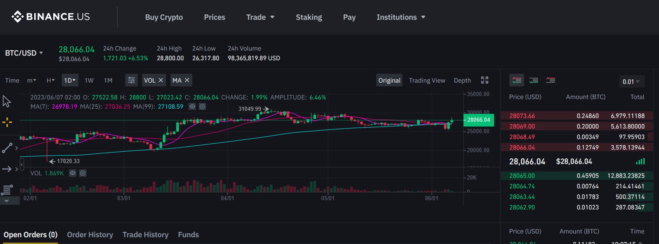The image size is (659, 244).
Task: Select ask order at 28073.66
Action: (x=577, y=115)
